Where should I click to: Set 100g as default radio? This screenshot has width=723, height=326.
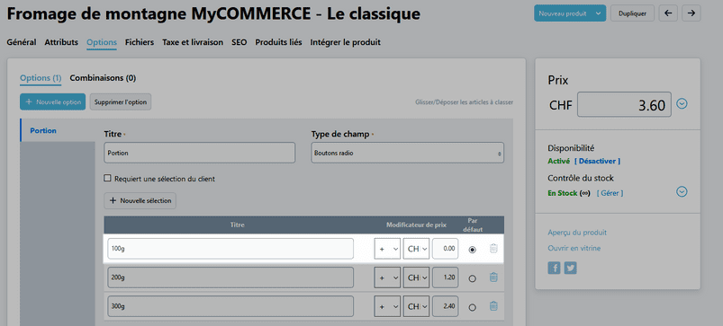[472, 250]
